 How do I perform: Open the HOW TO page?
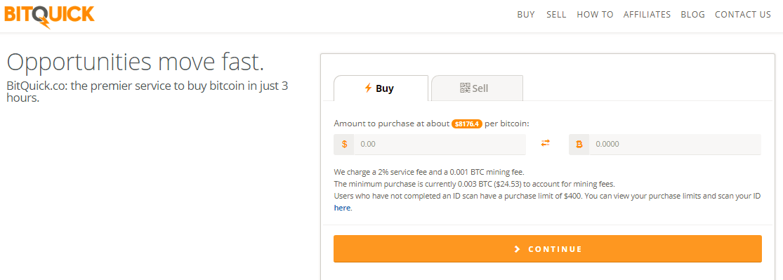point(595,15)
